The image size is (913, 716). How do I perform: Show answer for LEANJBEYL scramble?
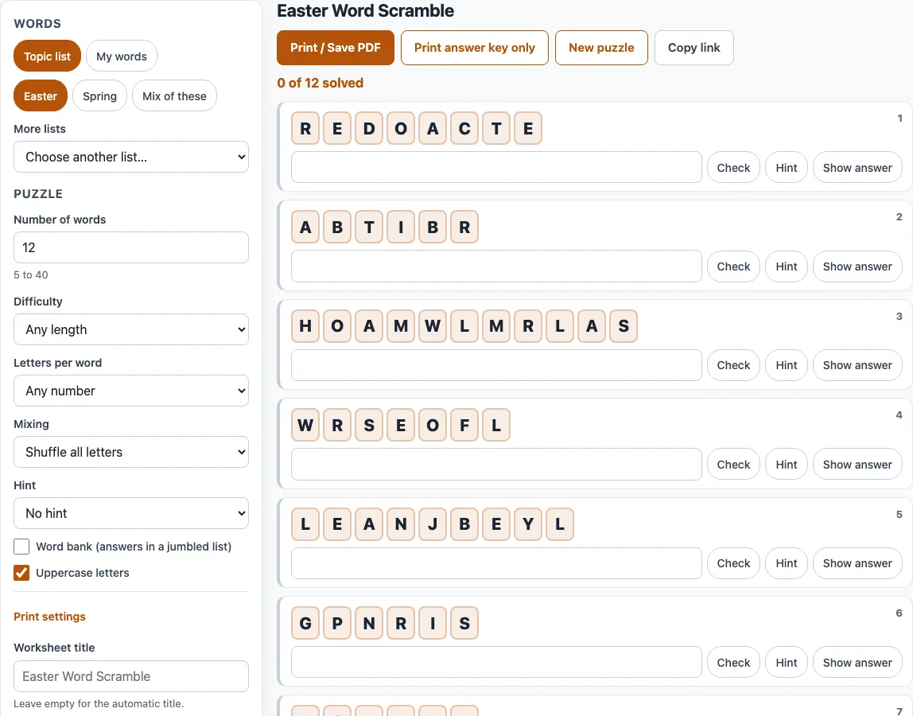tap(857, 563)
